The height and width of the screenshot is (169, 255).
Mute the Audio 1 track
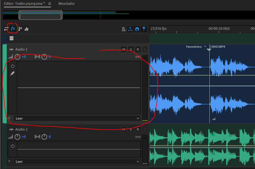[x=124, y=49]
